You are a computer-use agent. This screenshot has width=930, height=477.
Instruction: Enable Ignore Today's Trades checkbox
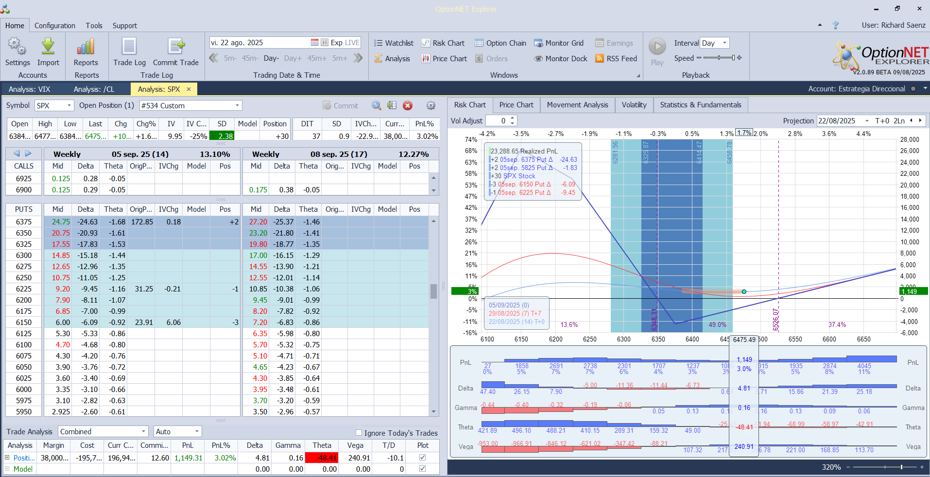click(359, 433)
